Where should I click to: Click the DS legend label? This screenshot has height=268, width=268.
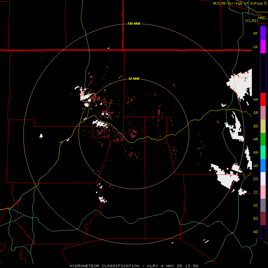coord(255,179)
